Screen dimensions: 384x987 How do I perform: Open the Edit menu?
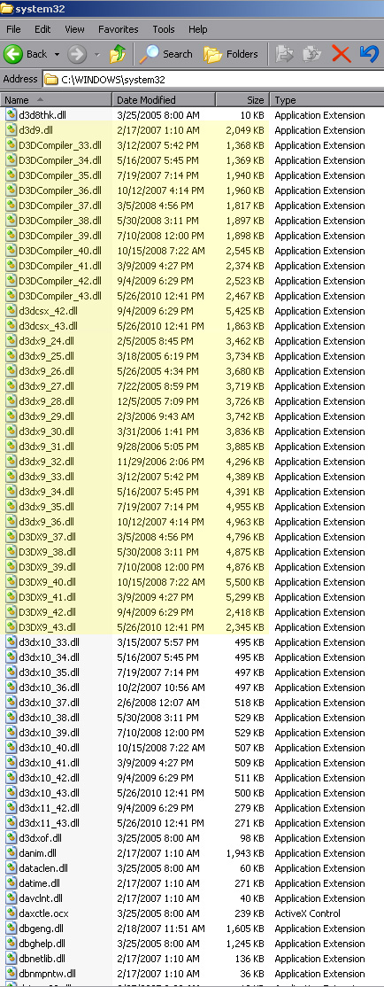pyautogui.click(x=42, y=29)
